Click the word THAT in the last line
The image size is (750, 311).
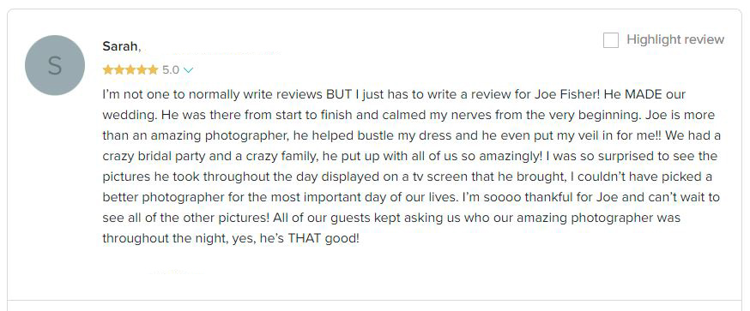[305, 238]
